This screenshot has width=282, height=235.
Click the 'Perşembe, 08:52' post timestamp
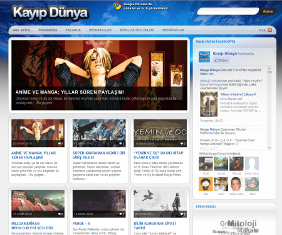tap(211, 121)
